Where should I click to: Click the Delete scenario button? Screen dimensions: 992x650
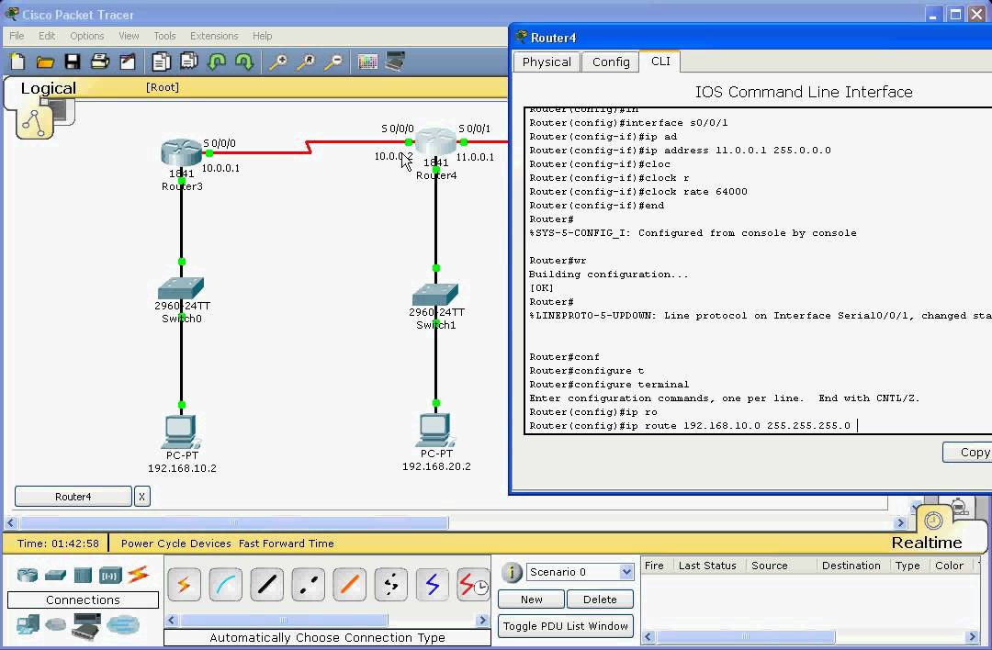[x=600, y=600]
